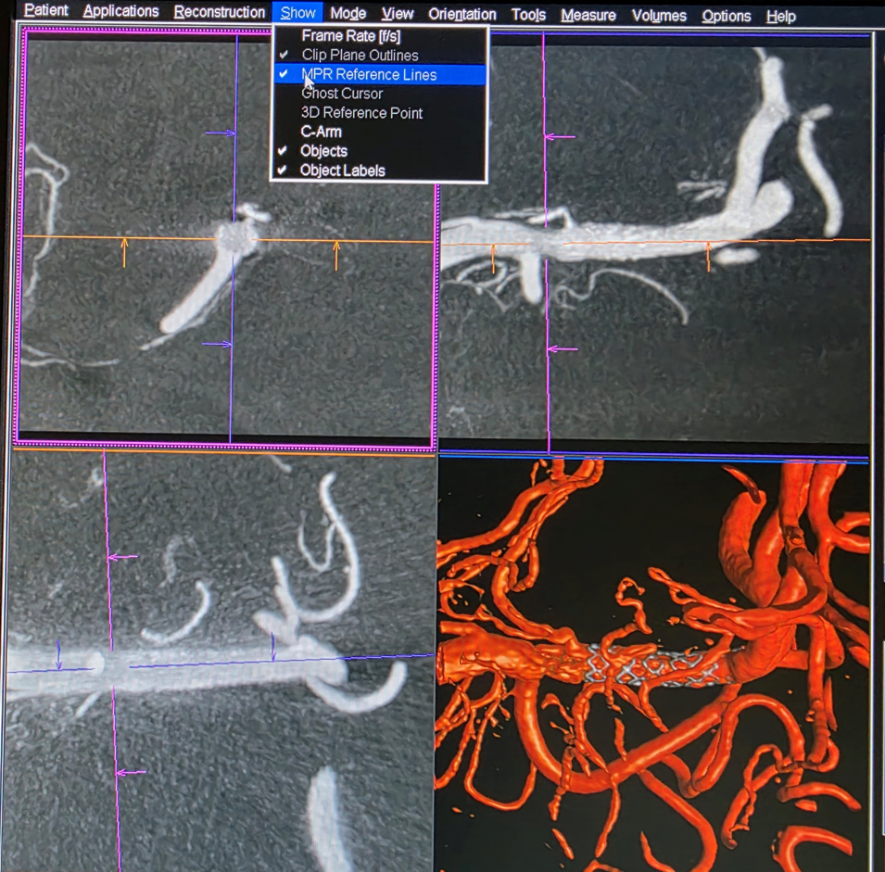Enable the 3D Reference Point option
The image size is (885, 872).
click(361, 113)
